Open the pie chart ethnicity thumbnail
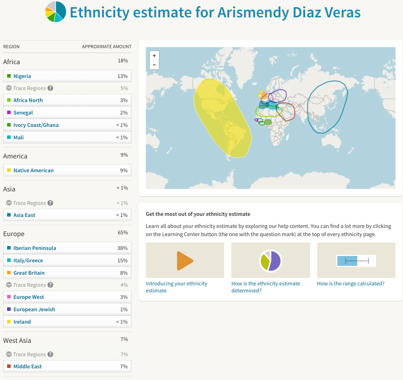This screenshot has width=403, height=380. (x=270, y=261)
